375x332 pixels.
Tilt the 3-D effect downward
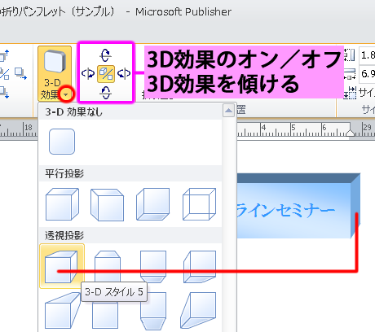[106, 93]
